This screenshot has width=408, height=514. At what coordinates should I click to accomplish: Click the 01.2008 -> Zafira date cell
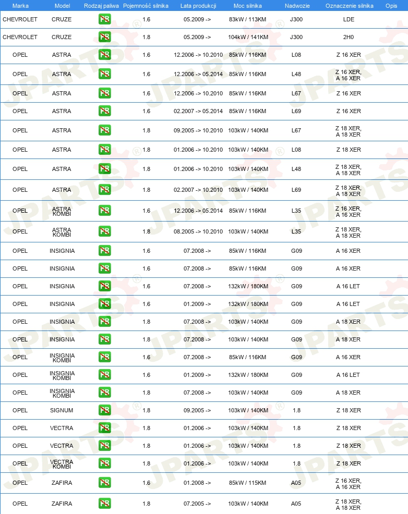(197, 483)
